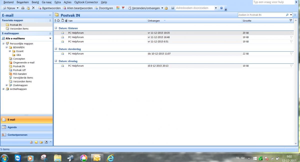Open the 'Alle e-mailitems' dropdown
This screenshot has height=162, width=300.
pyautogui.click(x=50, y=39)
